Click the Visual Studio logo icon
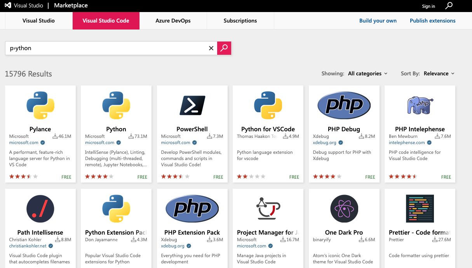Viewport: 472px width, 268px height. point(8,6)
